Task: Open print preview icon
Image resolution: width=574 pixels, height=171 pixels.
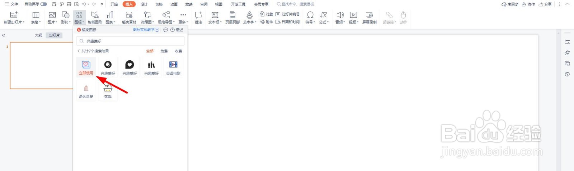Action: click(76, 4)
